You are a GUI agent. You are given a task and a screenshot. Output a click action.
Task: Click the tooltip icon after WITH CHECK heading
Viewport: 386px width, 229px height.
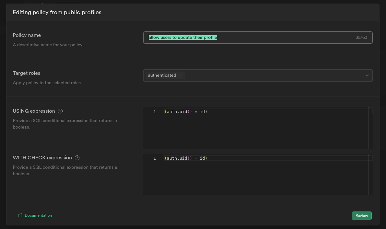(77, 158)
